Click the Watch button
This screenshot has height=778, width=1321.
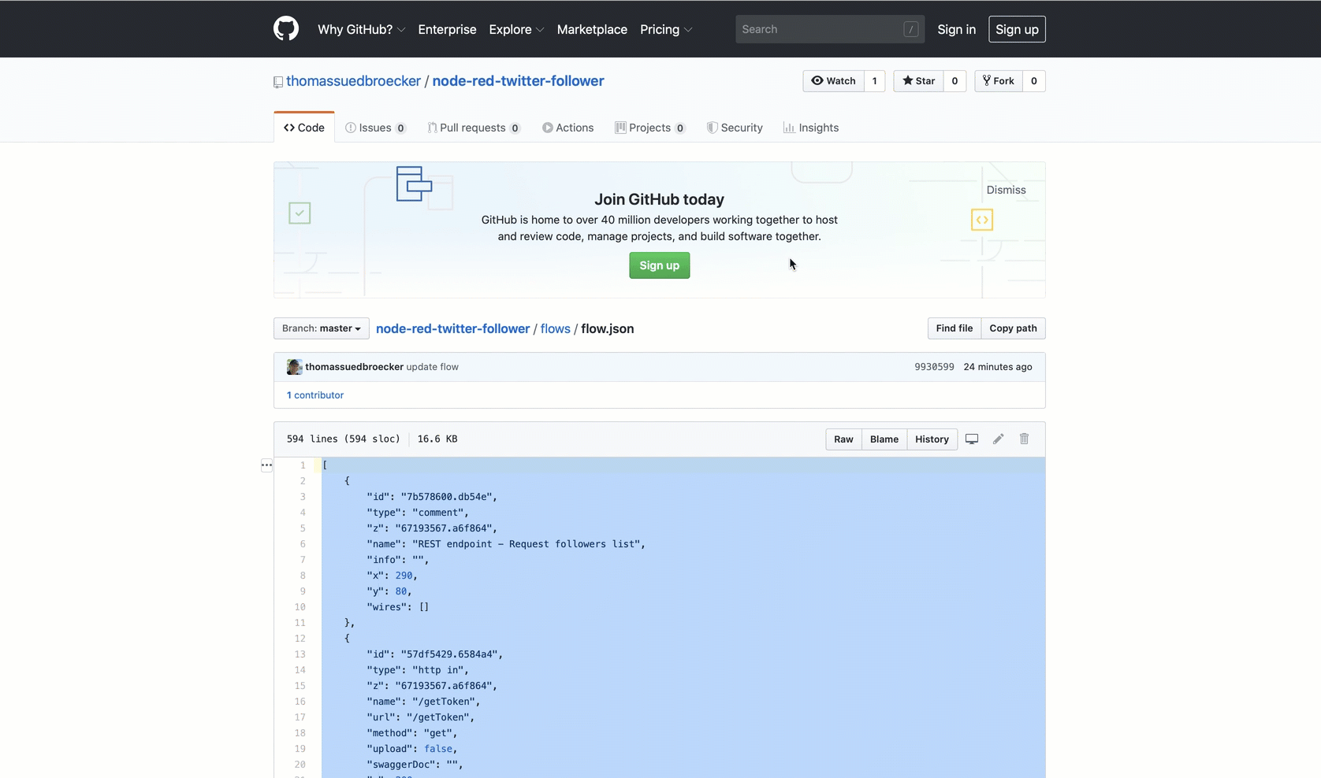tap(833, 81)
